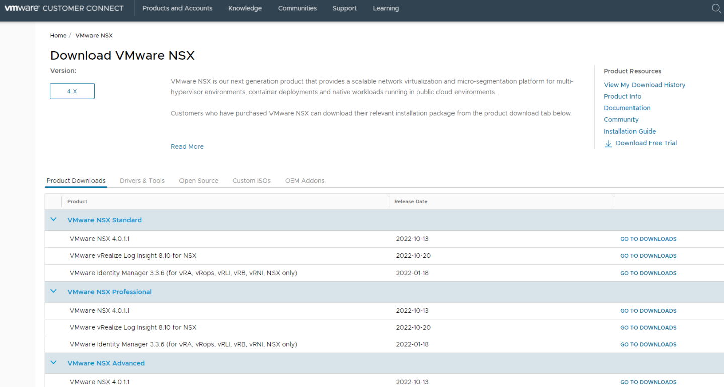
Task: Collapse the VMware NSX Standard section
Action: (x=54, y=220)
